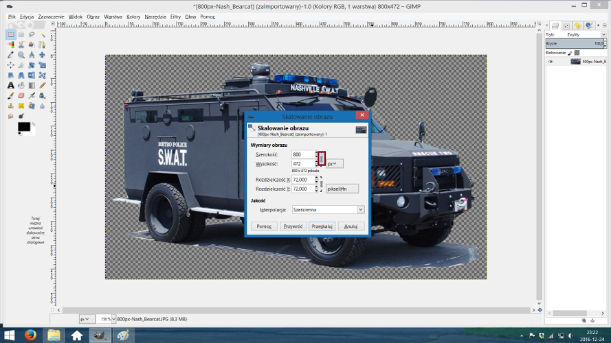Image resolution: width=611 pixels, height=343 pixels.
Task: Select the Cage Transform tool
Action: click(42, 75)
